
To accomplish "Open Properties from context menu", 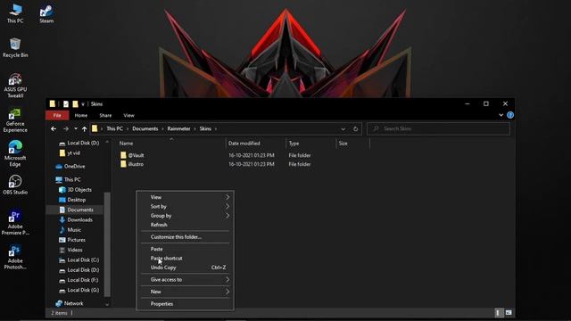I will (186, 303).
